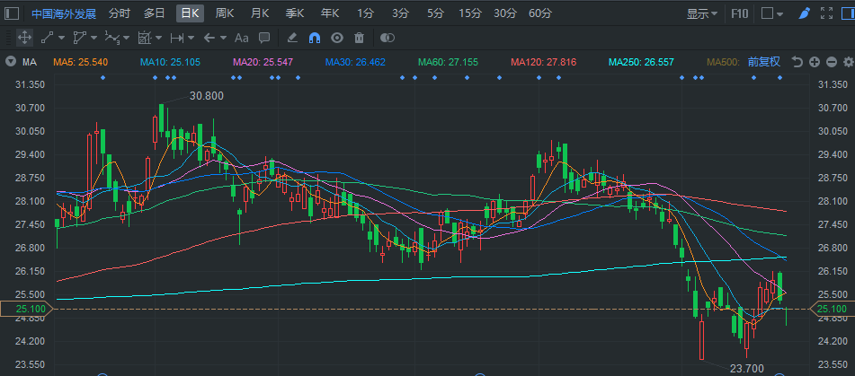This screenshot has width=855, height=376.
Task: Select the Aa text annotation tool
Action: coord(241,38)
